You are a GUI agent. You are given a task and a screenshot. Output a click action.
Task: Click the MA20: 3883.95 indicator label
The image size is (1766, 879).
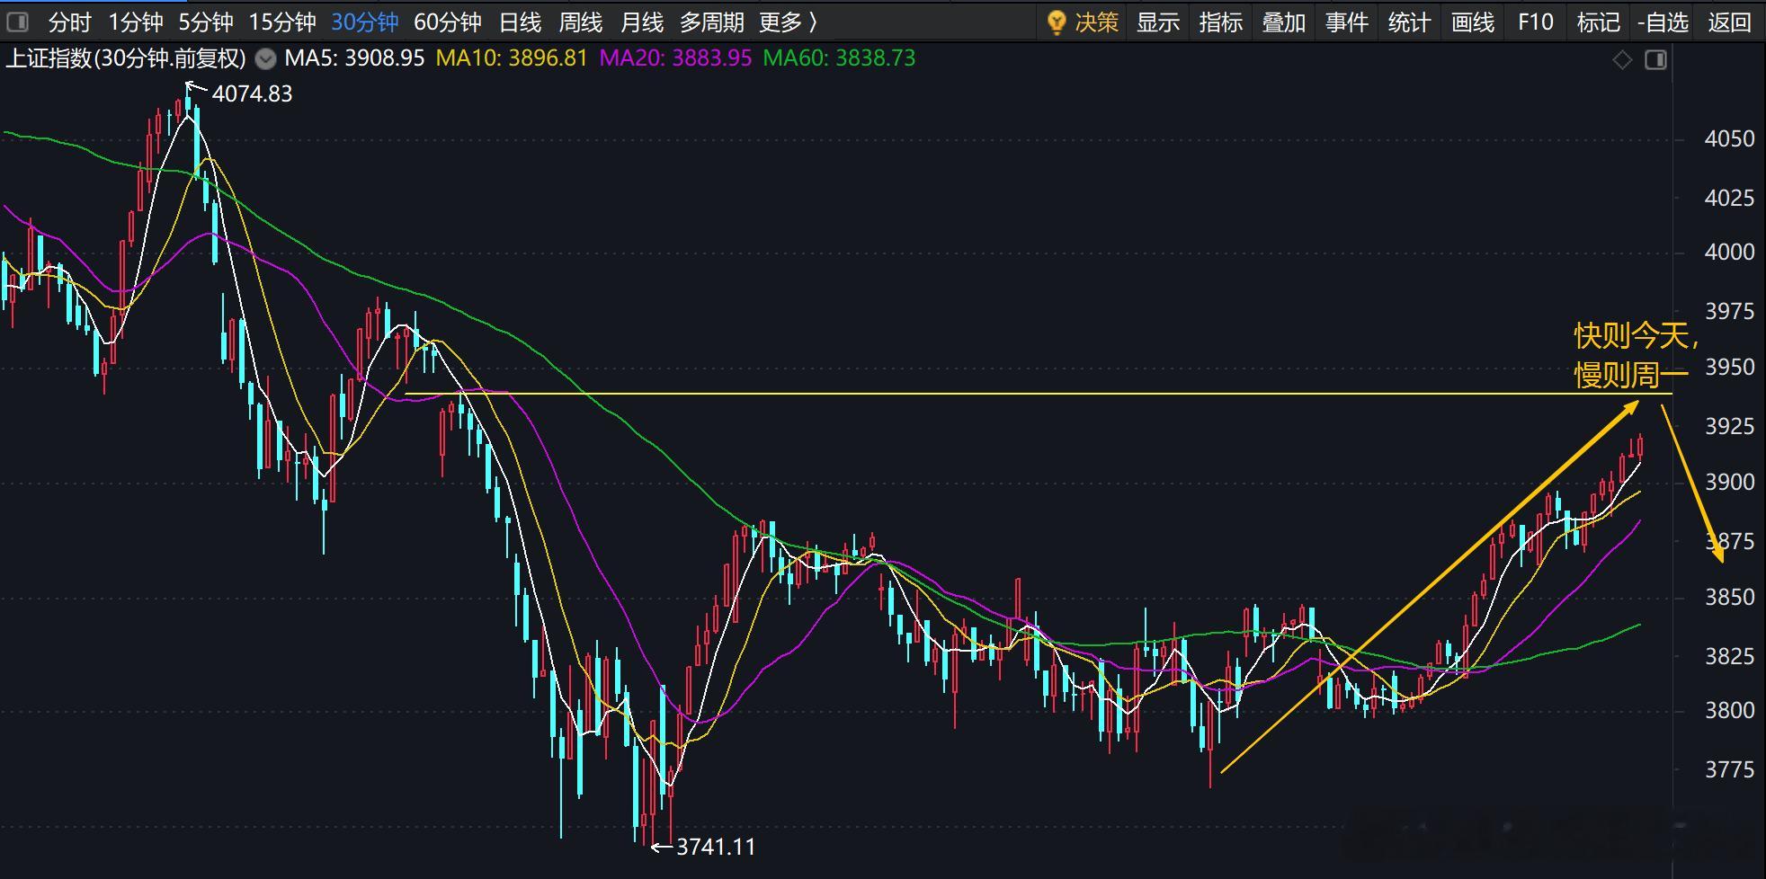(x=675, y=58)
